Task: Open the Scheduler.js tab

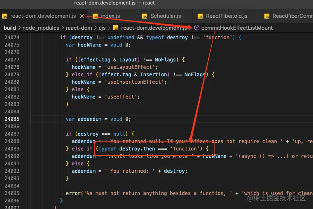Action: click(x=165, y=16)
